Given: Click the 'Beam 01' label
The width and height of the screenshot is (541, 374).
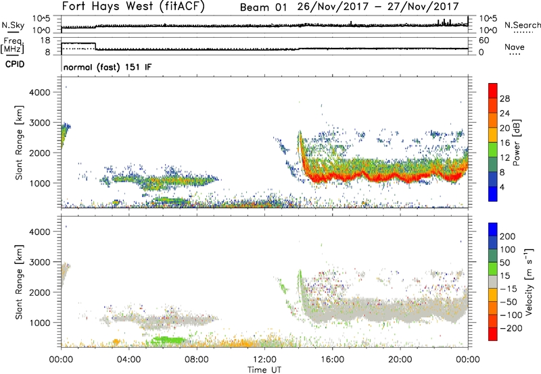Looking at the screenshot, I should click(263, 7).
